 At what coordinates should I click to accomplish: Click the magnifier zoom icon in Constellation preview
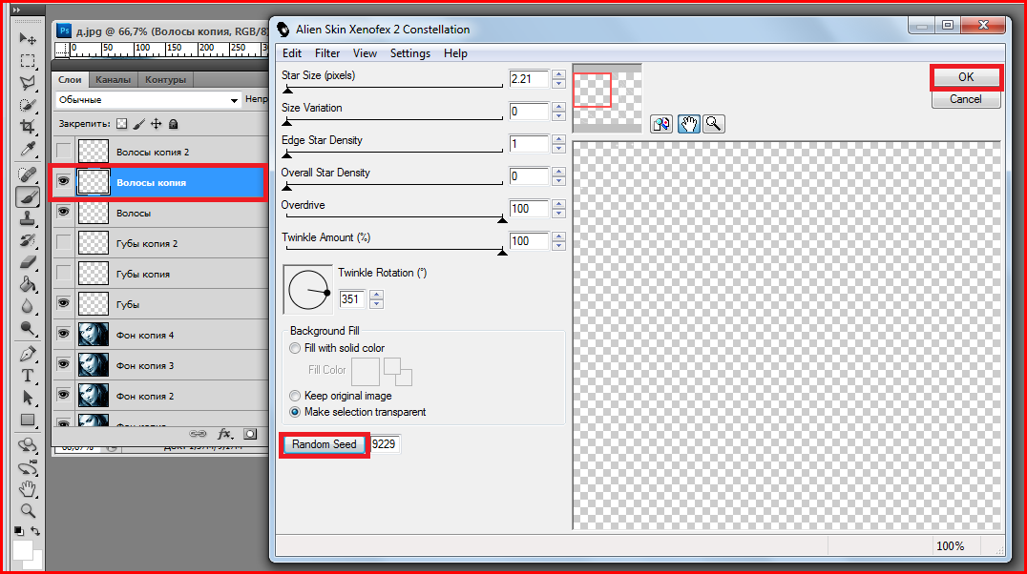(714, 124)
